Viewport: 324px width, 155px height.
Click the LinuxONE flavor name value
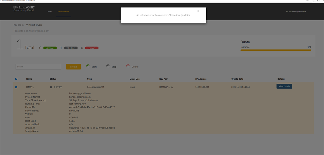[74, 111]
